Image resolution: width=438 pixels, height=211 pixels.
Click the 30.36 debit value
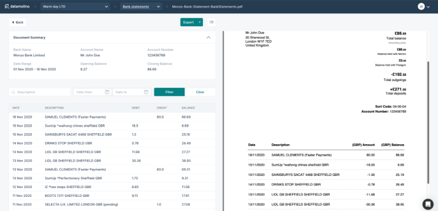click(136, 161)
